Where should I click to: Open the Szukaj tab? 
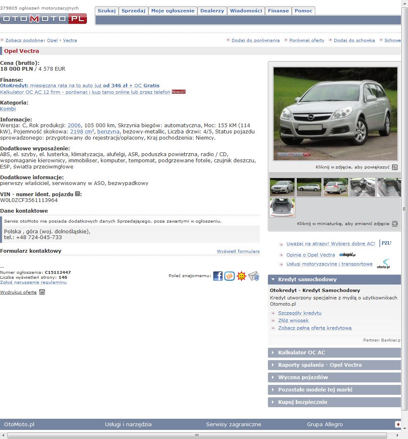pyautogui.click(x=106, y=11)
